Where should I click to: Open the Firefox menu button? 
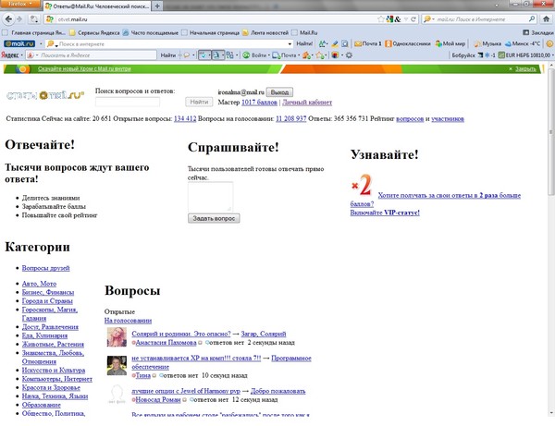(x=20, y=4)
